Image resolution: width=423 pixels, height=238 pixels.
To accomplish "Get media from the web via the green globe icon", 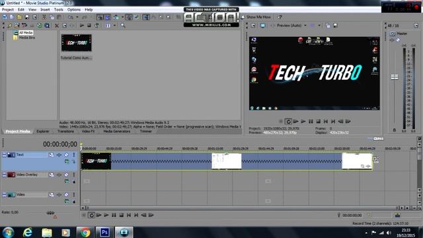I will coord(40,25).
